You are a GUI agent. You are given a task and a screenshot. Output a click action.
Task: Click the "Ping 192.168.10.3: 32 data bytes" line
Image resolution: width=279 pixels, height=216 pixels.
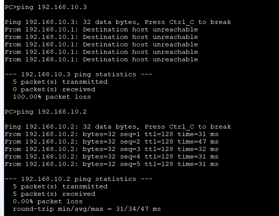[118, 22]
